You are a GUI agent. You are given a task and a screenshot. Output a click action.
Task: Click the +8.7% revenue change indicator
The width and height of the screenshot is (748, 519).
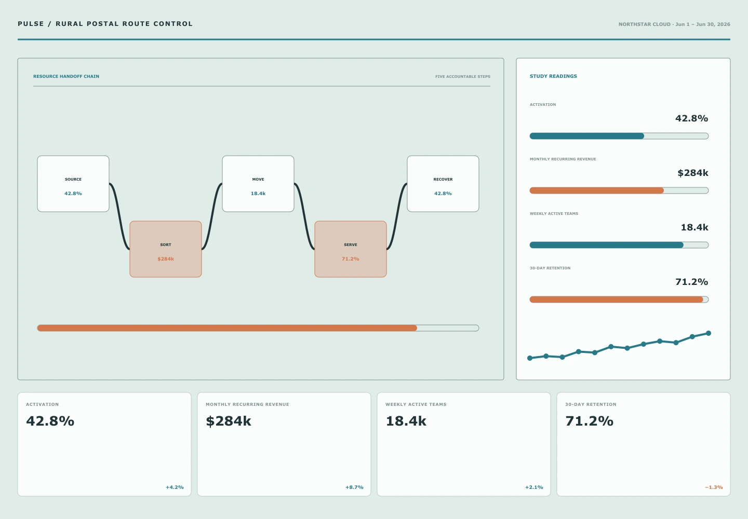(x=354, y=487)
